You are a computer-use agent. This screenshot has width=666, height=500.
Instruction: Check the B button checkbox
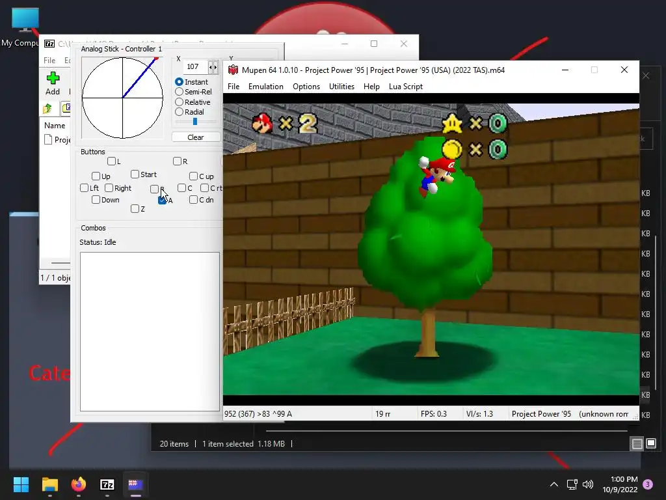pyautogui.click(x=154, y=189)
